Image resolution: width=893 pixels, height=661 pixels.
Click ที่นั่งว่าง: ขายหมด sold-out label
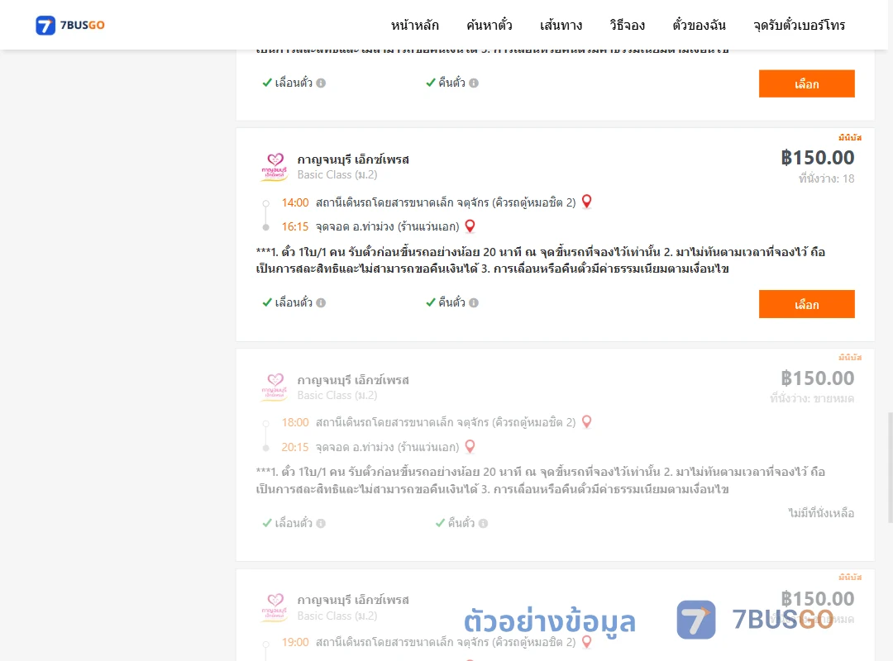(812, 398)
